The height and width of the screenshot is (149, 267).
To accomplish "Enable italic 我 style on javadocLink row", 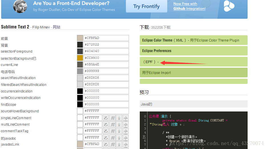I will [112, 144].
